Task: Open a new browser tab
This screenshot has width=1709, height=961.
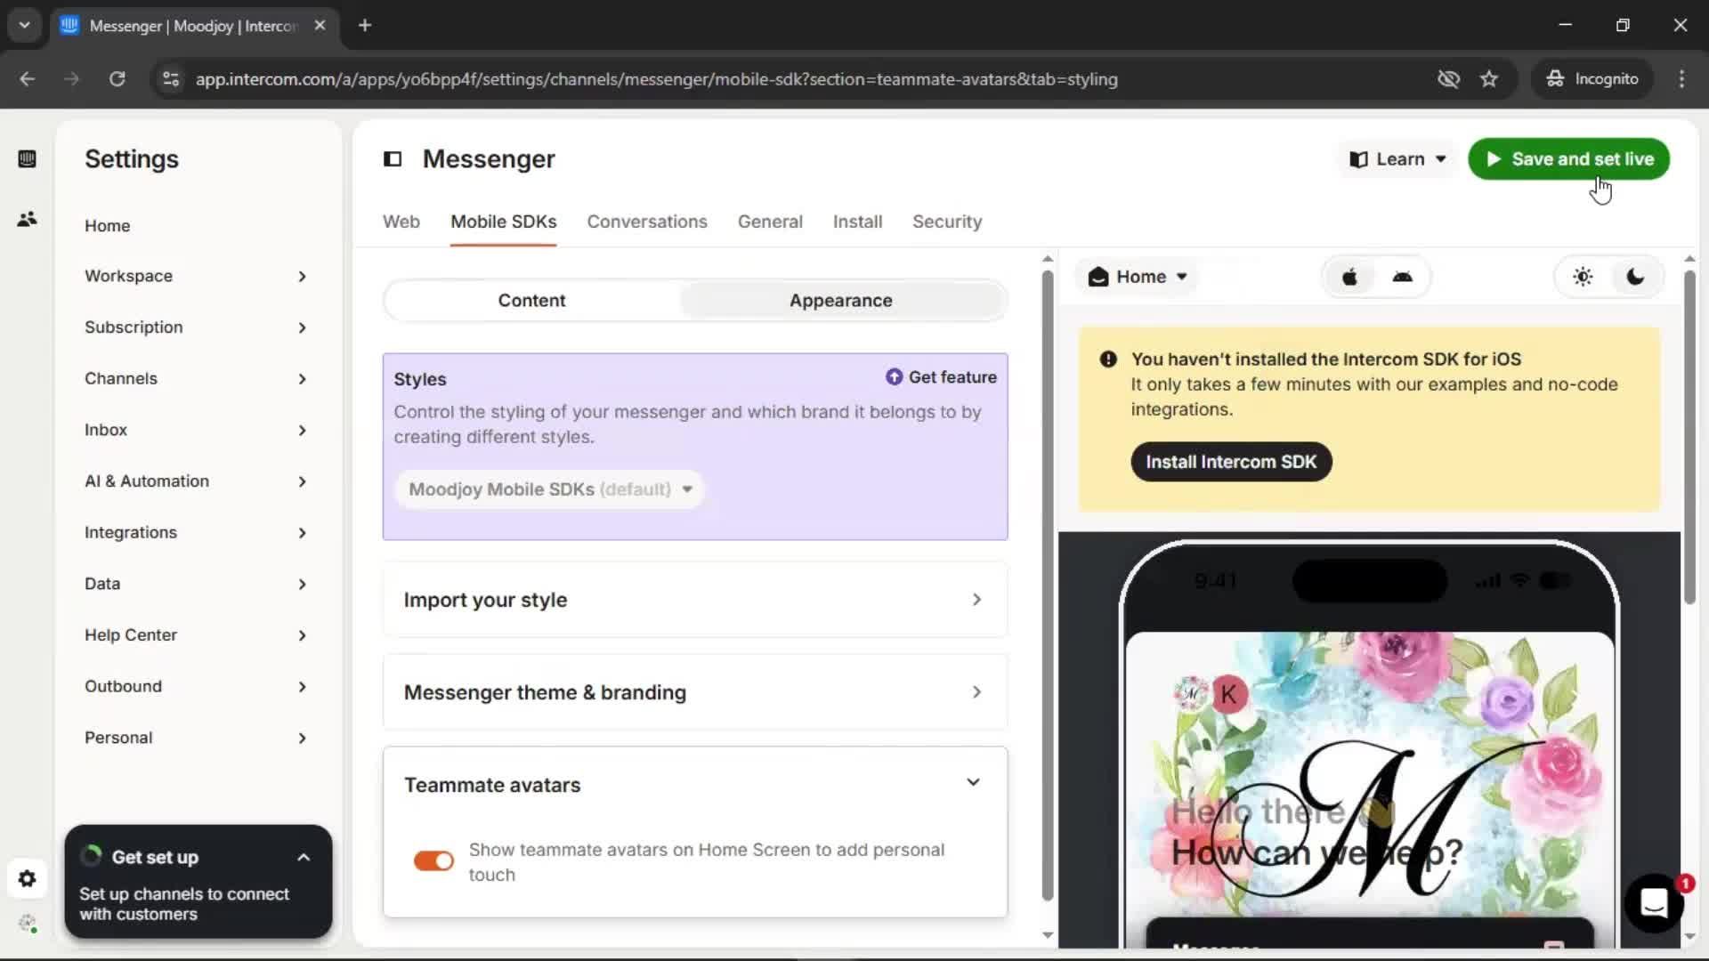Action: [365, 25]
